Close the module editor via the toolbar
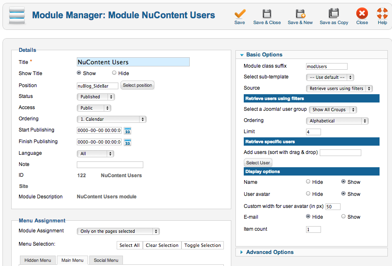The height and width of the screenshot is (266, 392). coord(362,16)
